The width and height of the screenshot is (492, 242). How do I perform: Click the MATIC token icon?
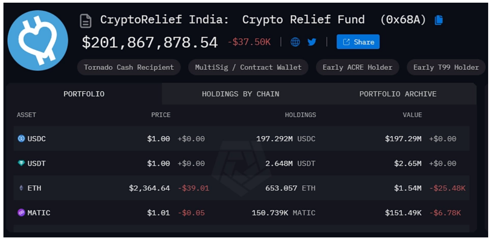click(x=21, y=213)
